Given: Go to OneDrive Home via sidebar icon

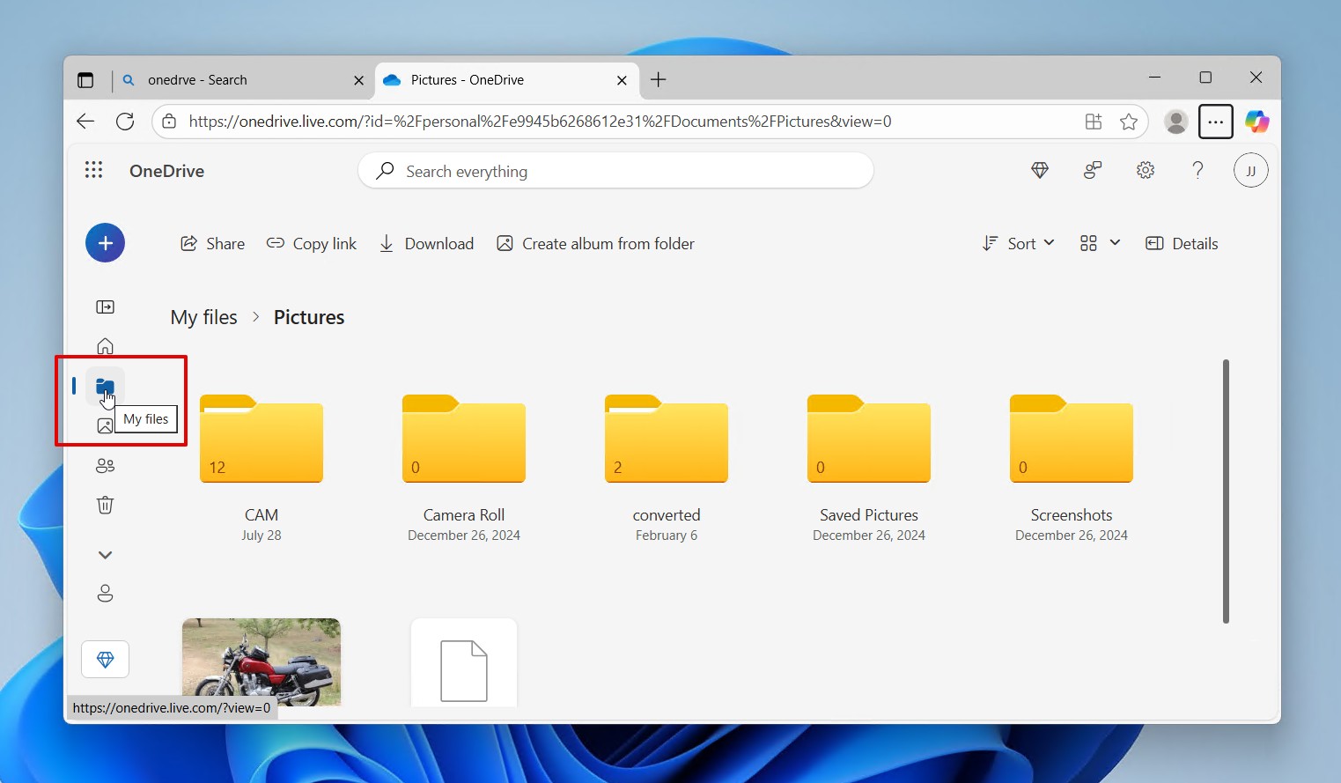Looking at the screenshot, I should pyautogui.click(x=105, y=346).
